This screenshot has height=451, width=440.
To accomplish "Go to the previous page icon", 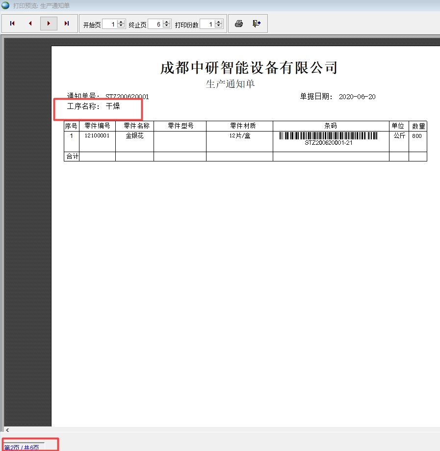I will (30, 23).
